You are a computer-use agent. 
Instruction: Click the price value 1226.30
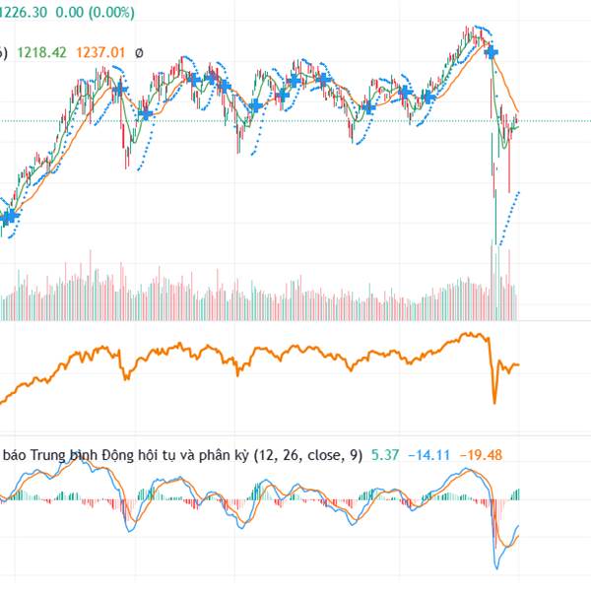23,12
